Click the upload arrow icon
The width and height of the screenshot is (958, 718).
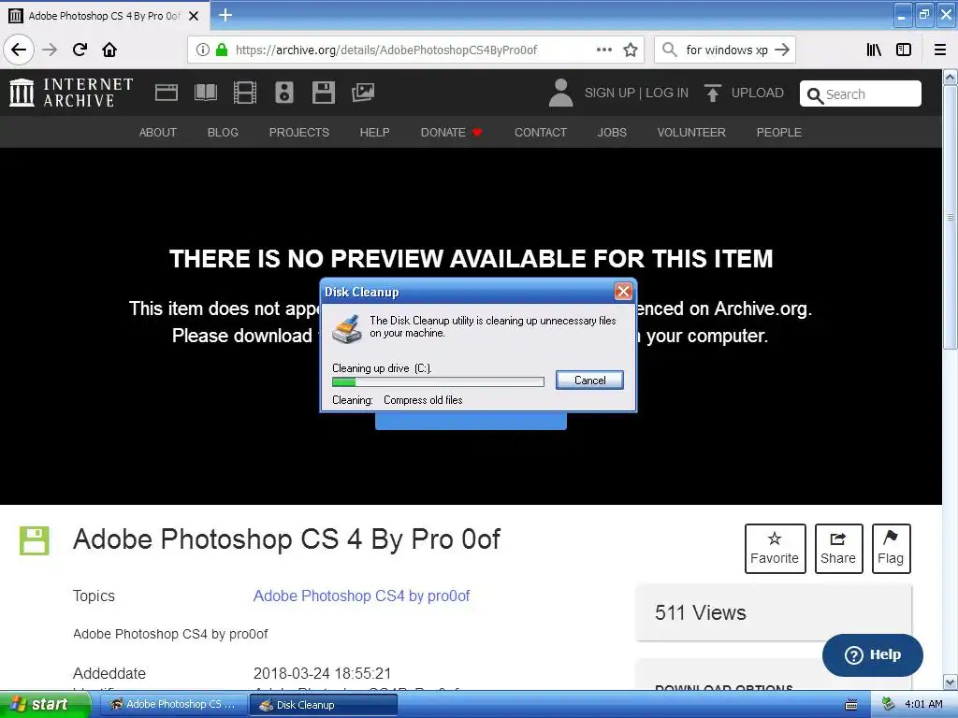(712, 93)
